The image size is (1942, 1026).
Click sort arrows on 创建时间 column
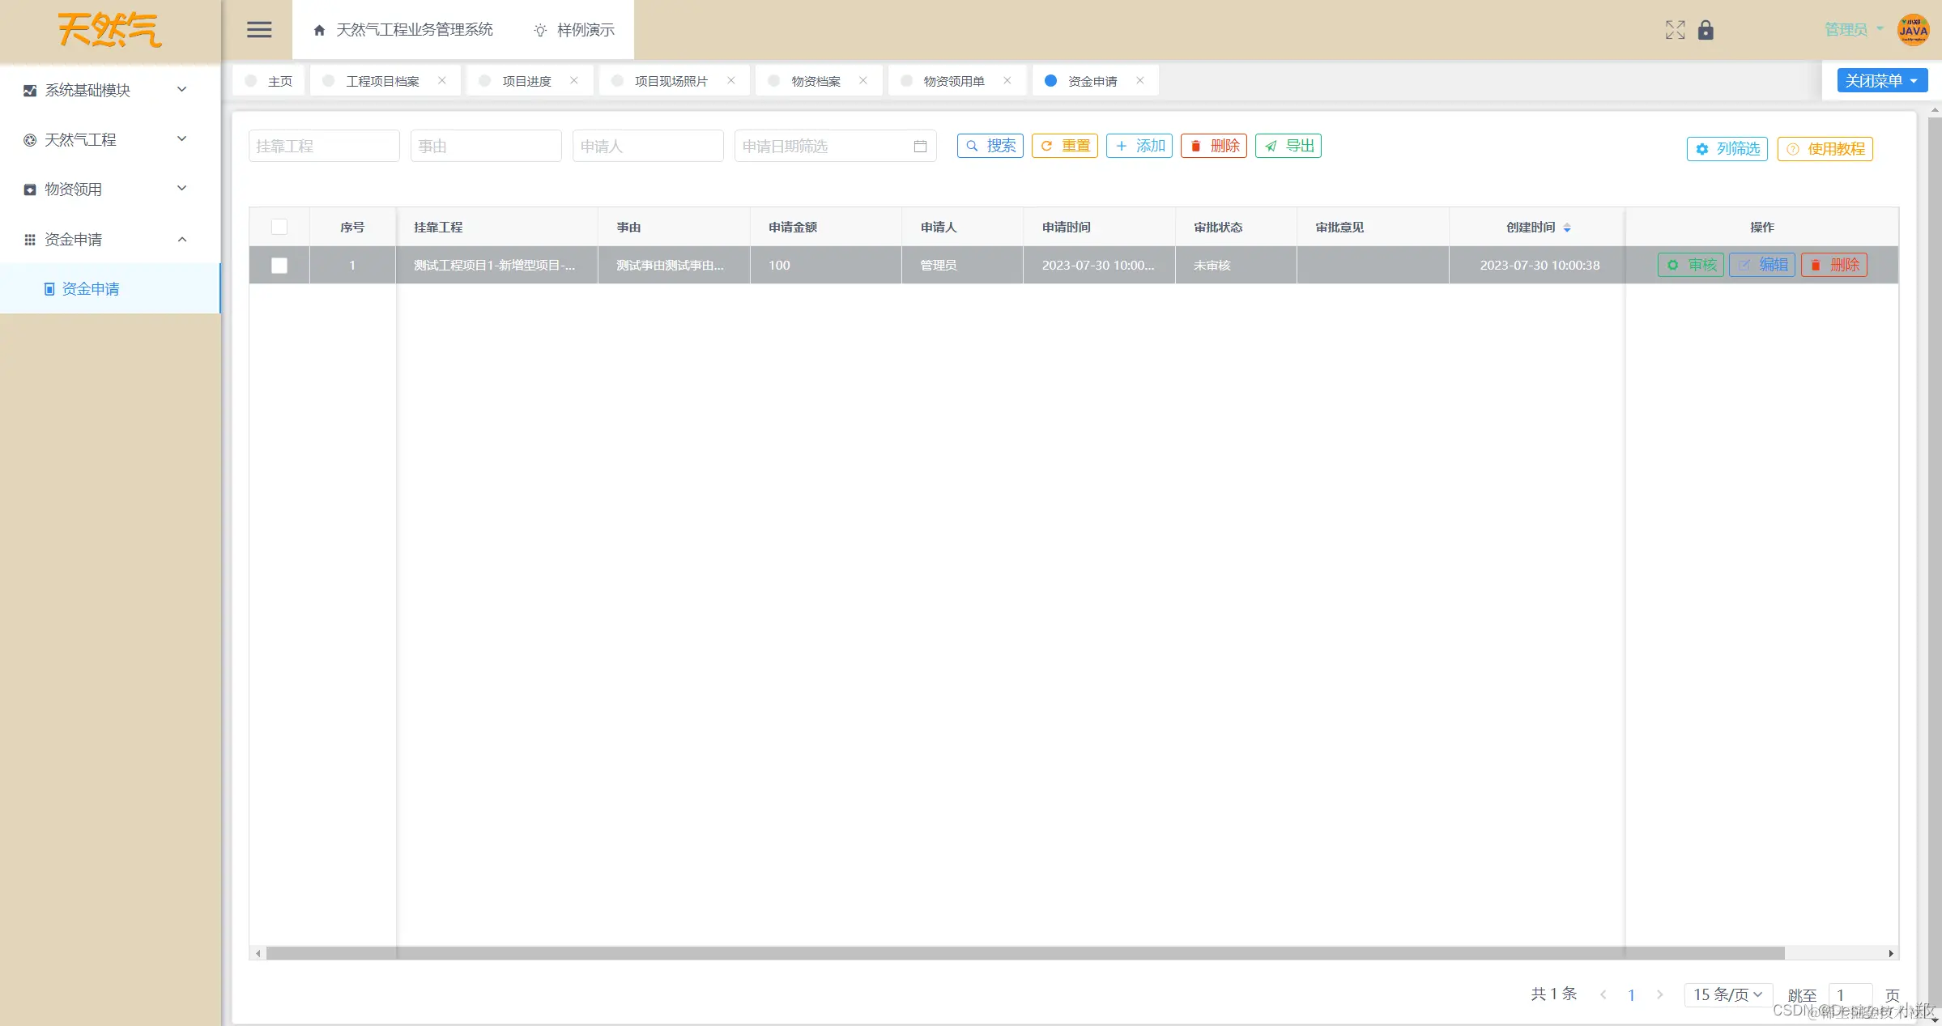coord(1567,228)
